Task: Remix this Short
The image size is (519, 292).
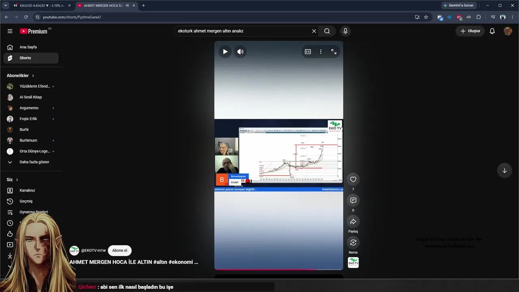Action: pyautogui.click(x=353, y=243)
